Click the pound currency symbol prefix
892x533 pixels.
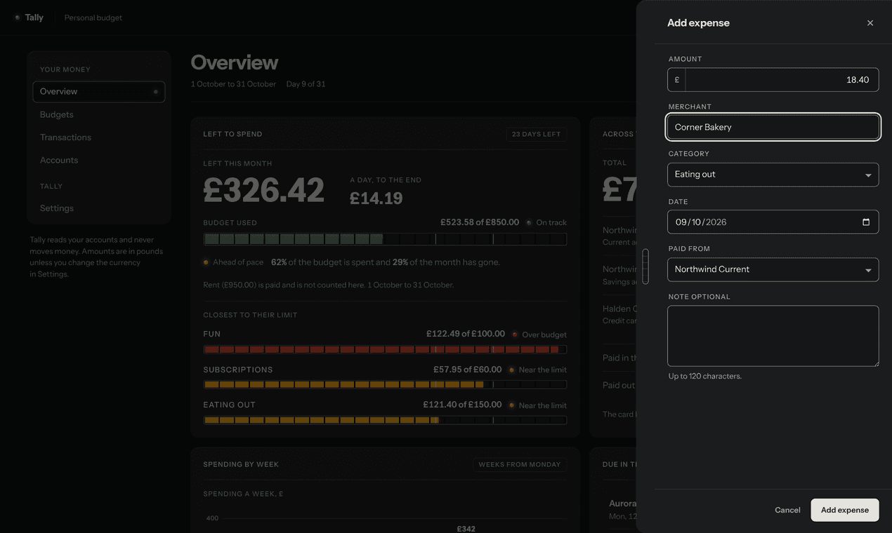(677, 80)
